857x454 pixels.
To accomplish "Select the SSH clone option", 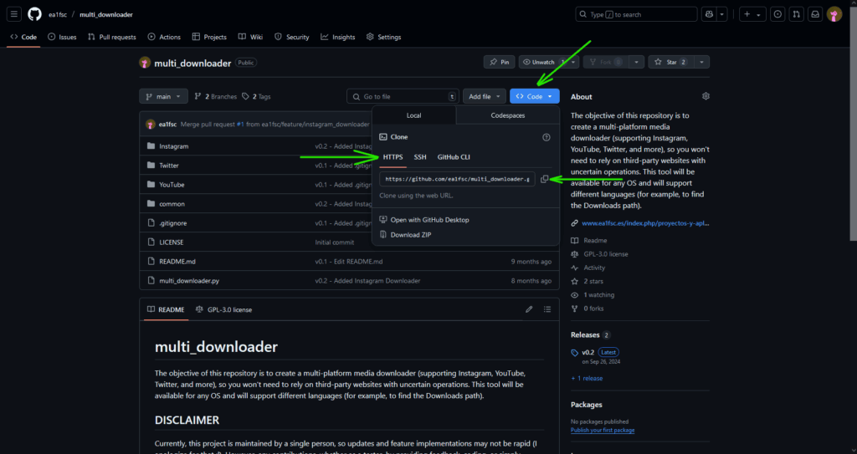I will click(x=420, y=157).
